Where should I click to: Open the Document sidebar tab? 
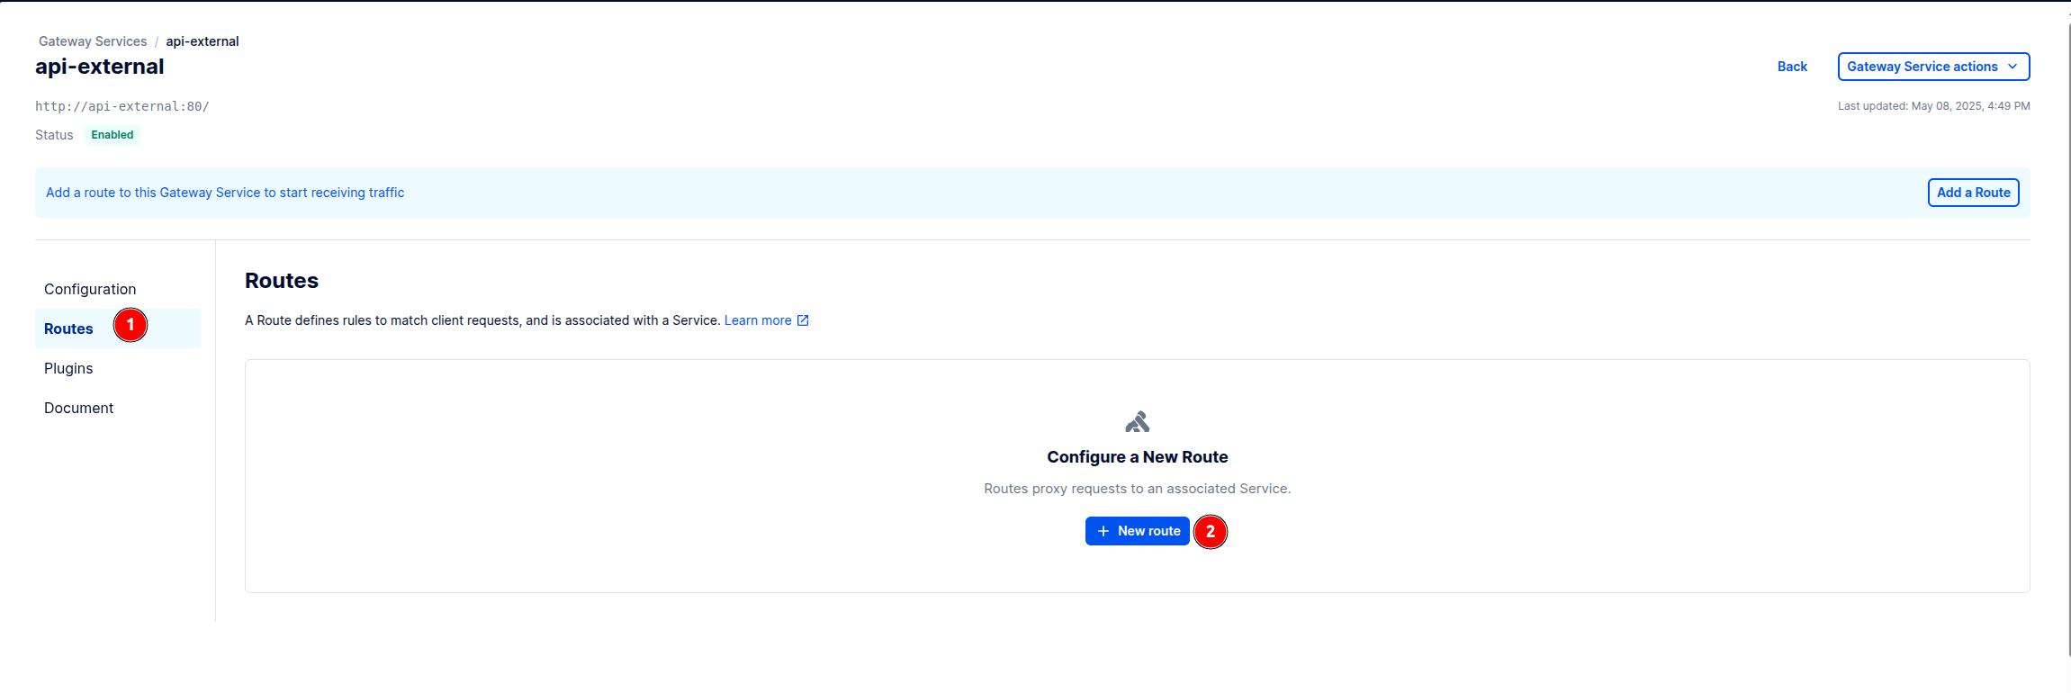[x=78, y=408]
